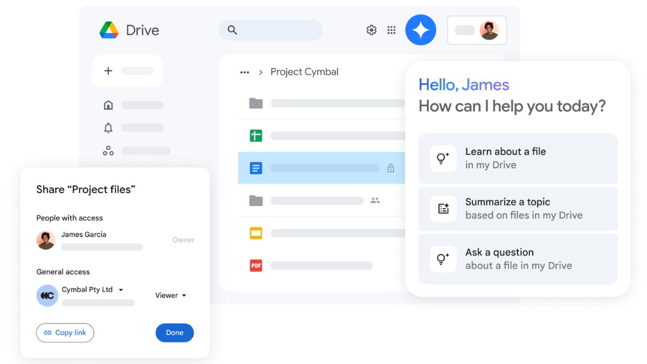Open the Gemini assistant spark icon

pyautogui.click(x=421, y=30)
